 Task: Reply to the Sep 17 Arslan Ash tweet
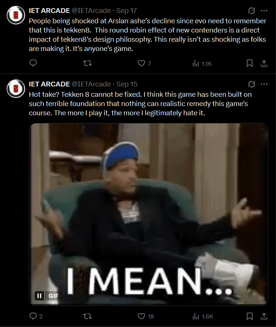(x=33, y=63)
